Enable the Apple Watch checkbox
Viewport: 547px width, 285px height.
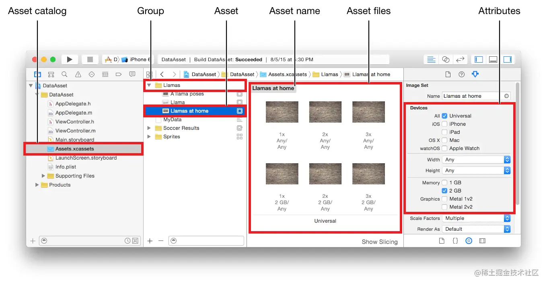444,148
